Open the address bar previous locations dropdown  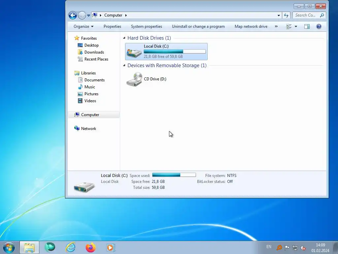279,15
